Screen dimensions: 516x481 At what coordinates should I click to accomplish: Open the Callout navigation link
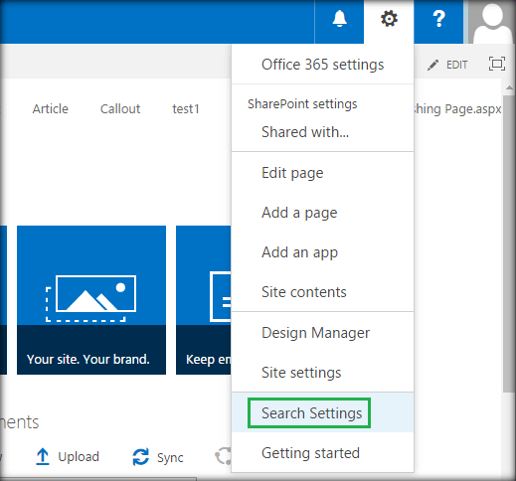(120, 108)
